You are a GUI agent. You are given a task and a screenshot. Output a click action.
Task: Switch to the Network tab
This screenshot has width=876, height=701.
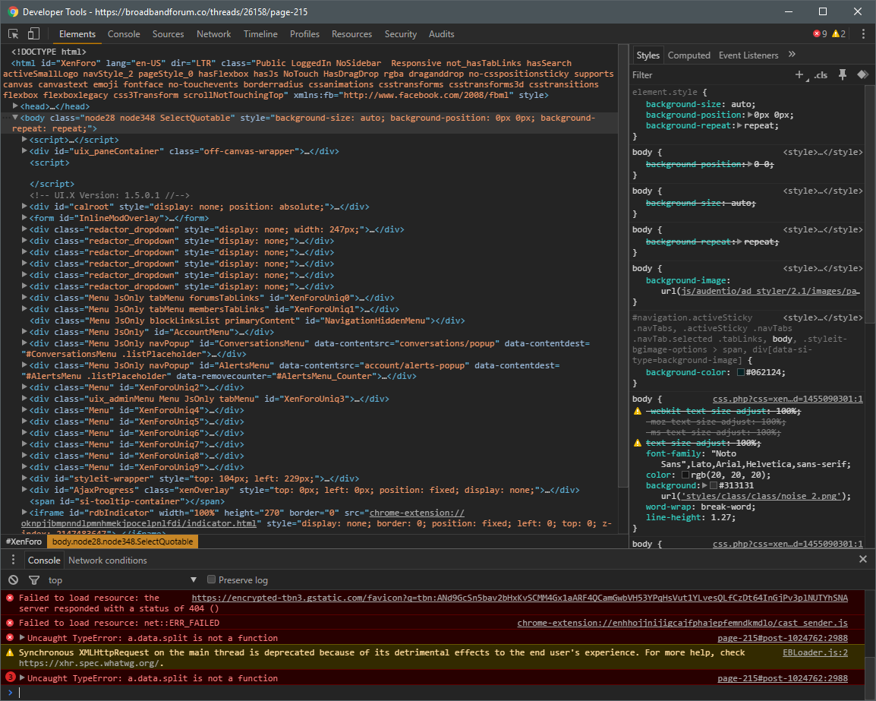pyautogui.click(x=213, y=34)
